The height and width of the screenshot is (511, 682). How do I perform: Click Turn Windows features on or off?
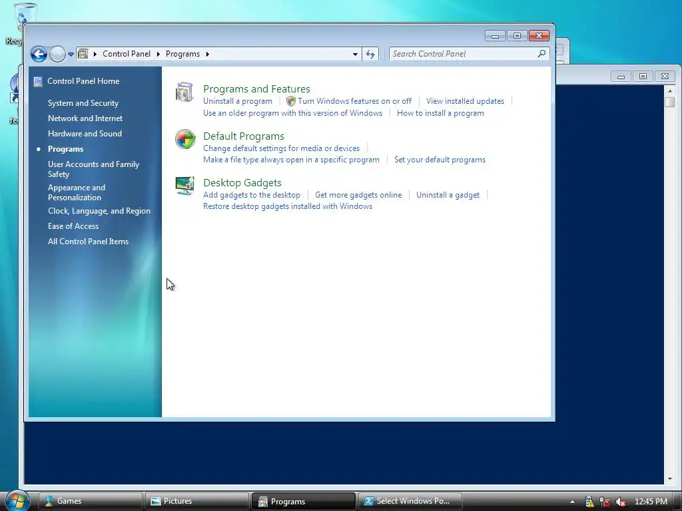coord(354,101)
